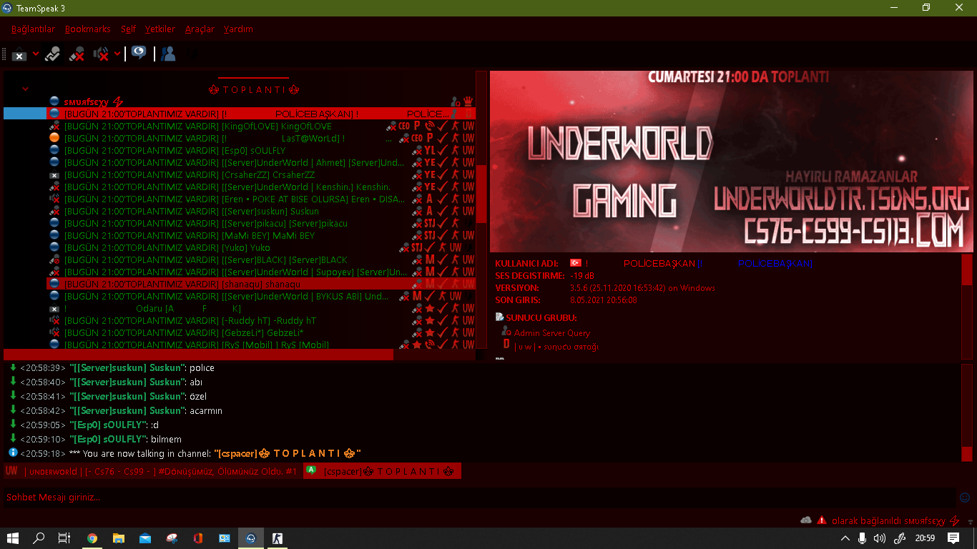Select the highlighted POLİCEBAŞKAN user row
The image size is (977, 549).
[x=261, y=114]
